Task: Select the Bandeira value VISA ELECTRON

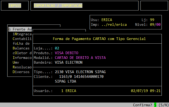Action: pos(69,62)
